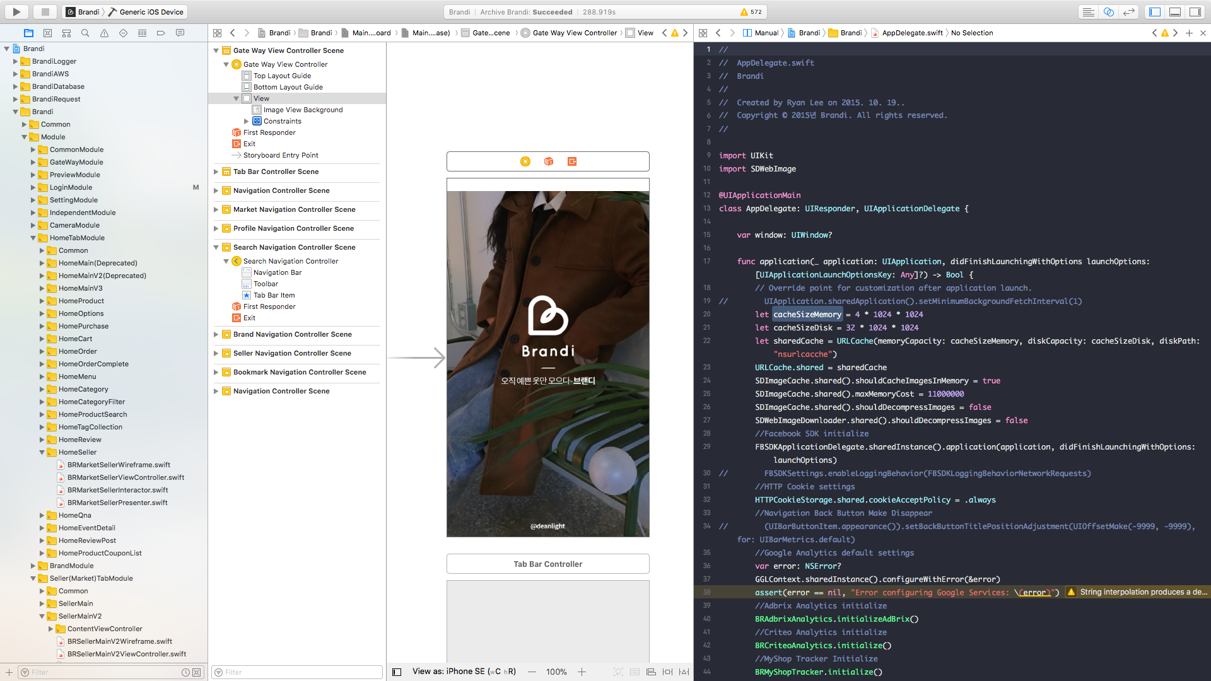The image size is (1211, 681).
Task: Expand the LoginModule folder
Action: pyautogui.click(x=33, y=187)
